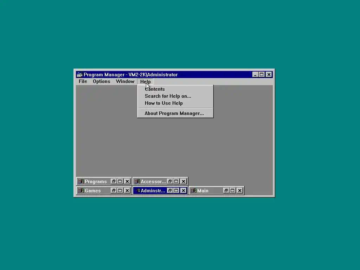Close the open Help menu

[145, 82]
